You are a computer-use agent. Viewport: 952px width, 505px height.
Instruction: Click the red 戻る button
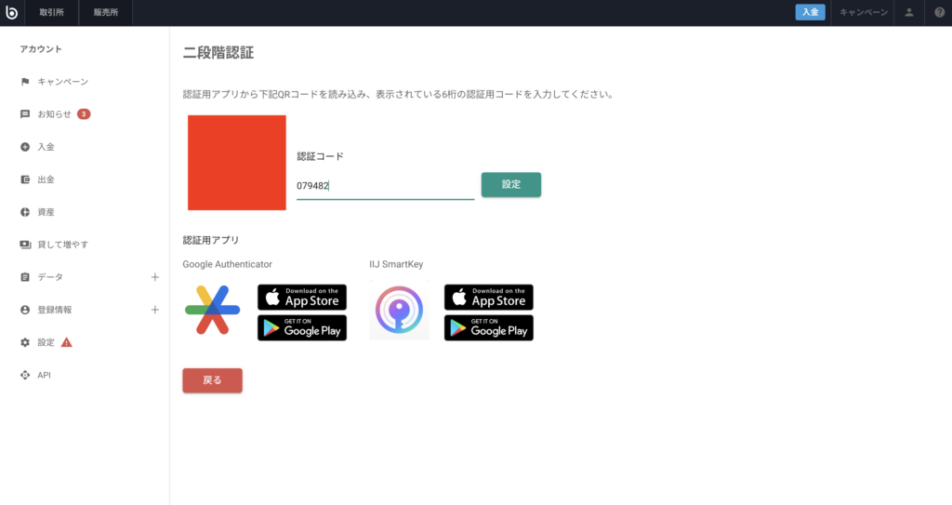coord(213,380)
